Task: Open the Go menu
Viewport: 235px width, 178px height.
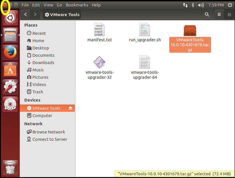Action: [x=59, y=5]
